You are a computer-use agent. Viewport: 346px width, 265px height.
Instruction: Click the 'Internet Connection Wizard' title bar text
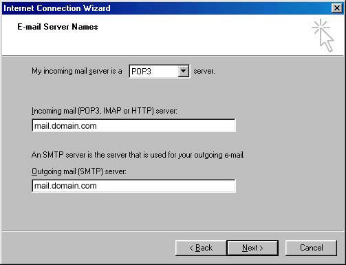pyautogui.click(x=57, y=8)
